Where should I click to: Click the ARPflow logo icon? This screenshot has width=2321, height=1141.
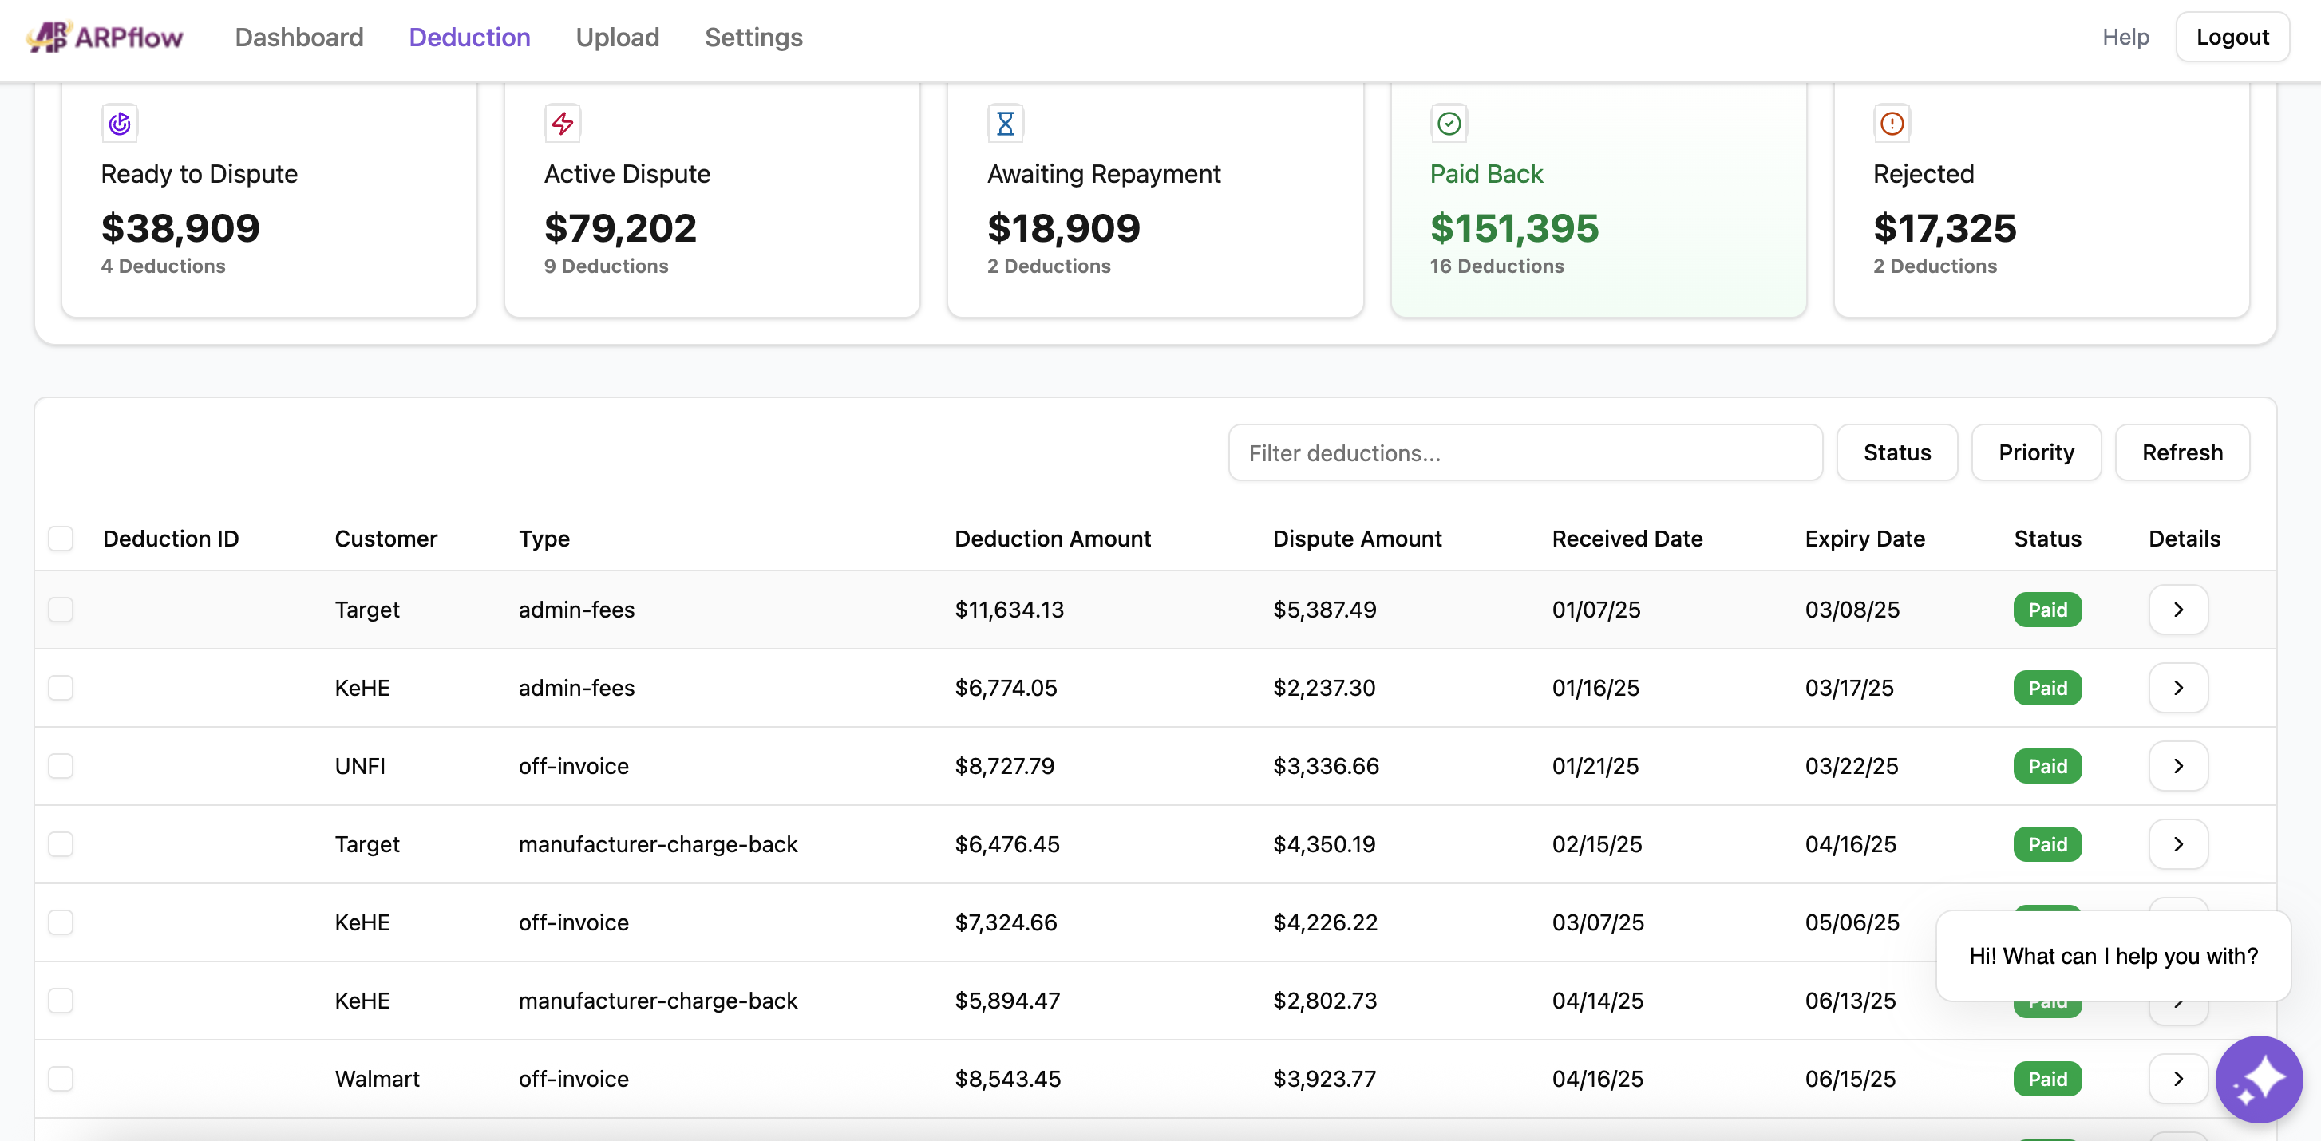coord(49,37)
